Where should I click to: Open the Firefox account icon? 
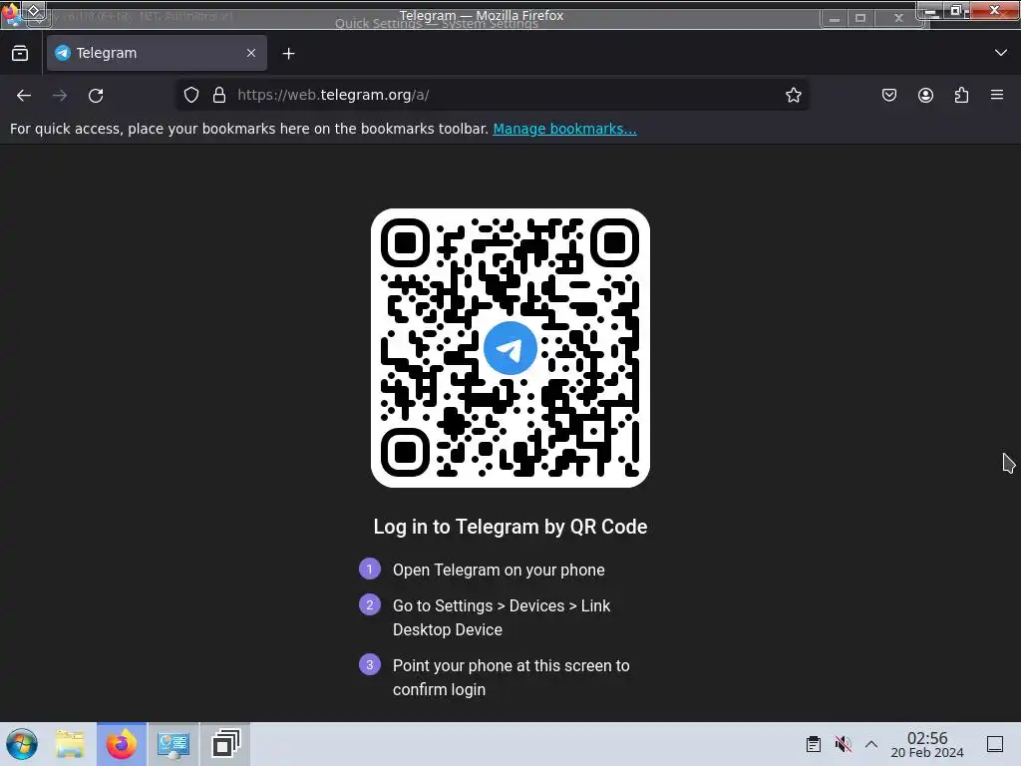(x=925, y=95)
